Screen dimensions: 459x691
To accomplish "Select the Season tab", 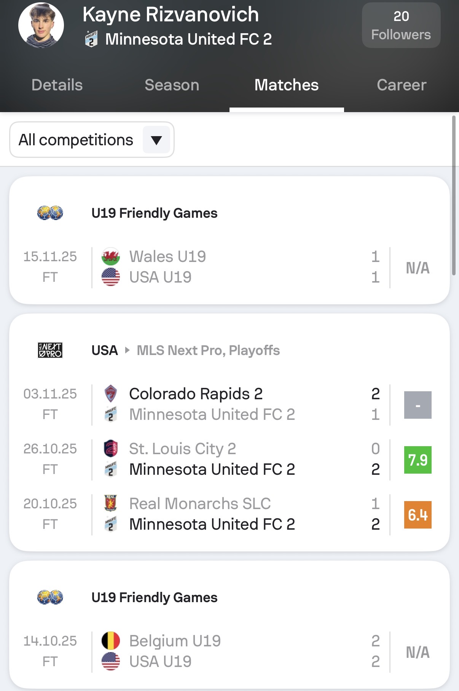I will (172, 85).
